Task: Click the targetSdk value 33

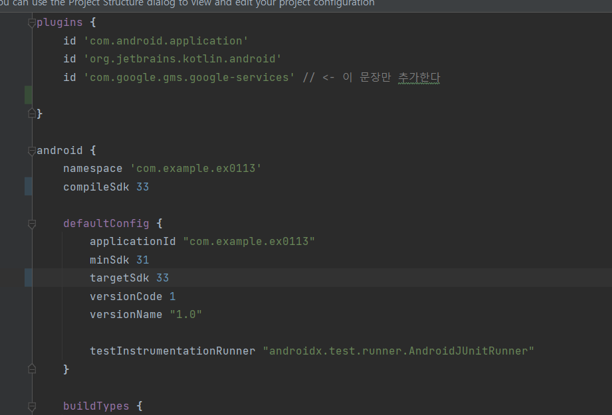Action: click(x=162, y=278)
